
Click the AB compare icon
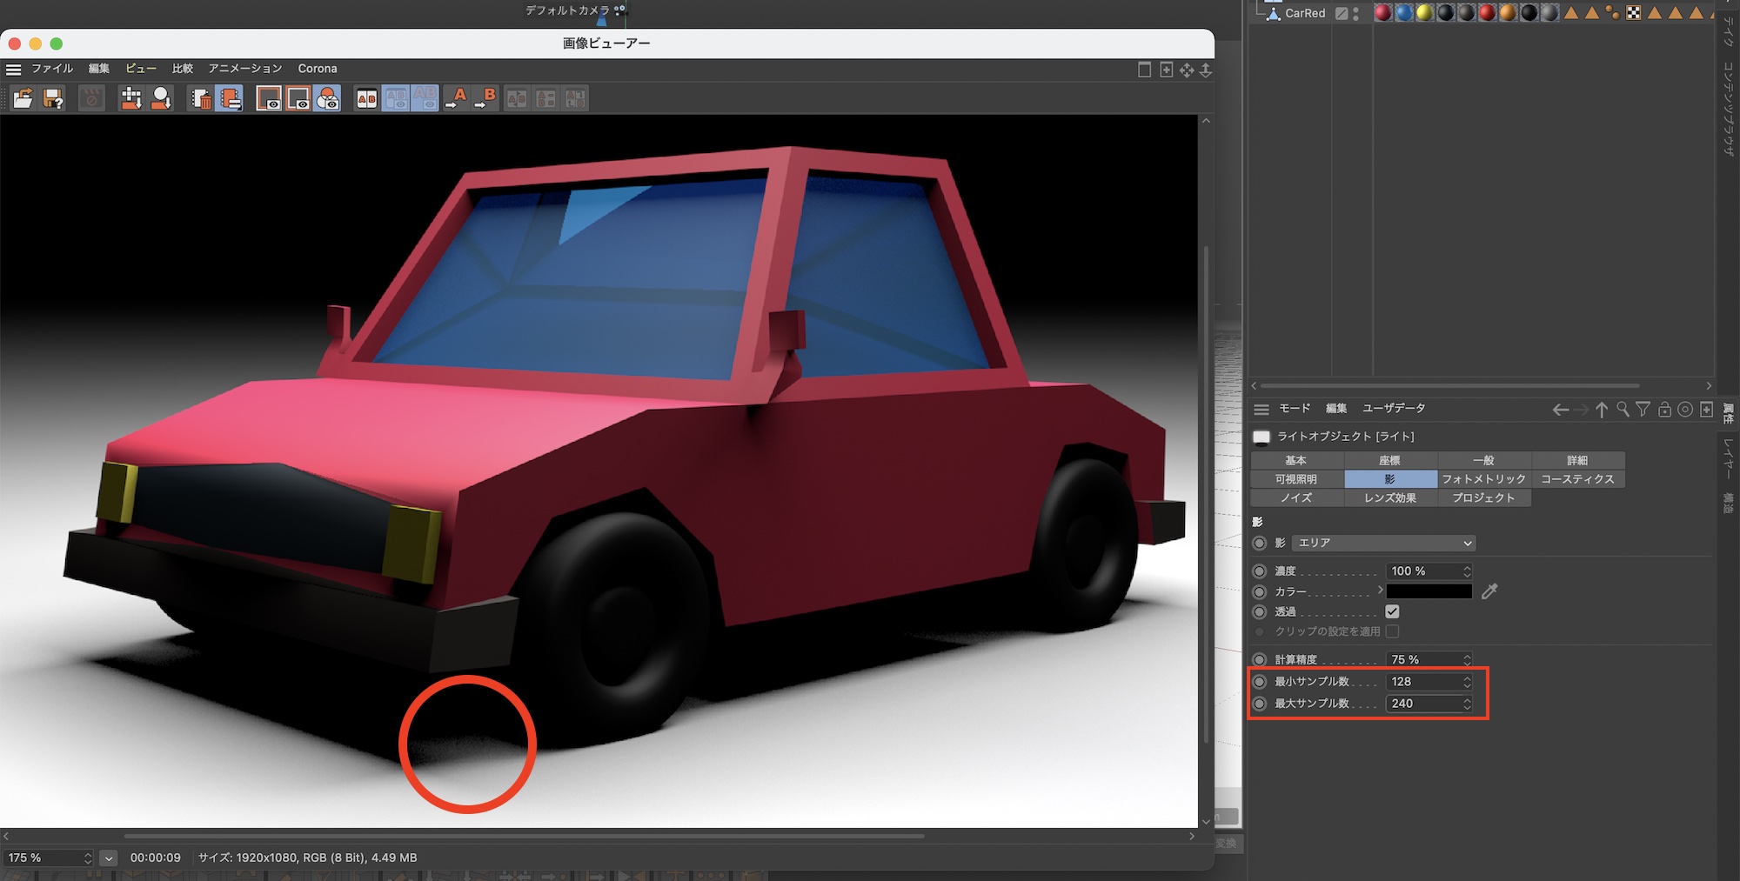[367, 98]
